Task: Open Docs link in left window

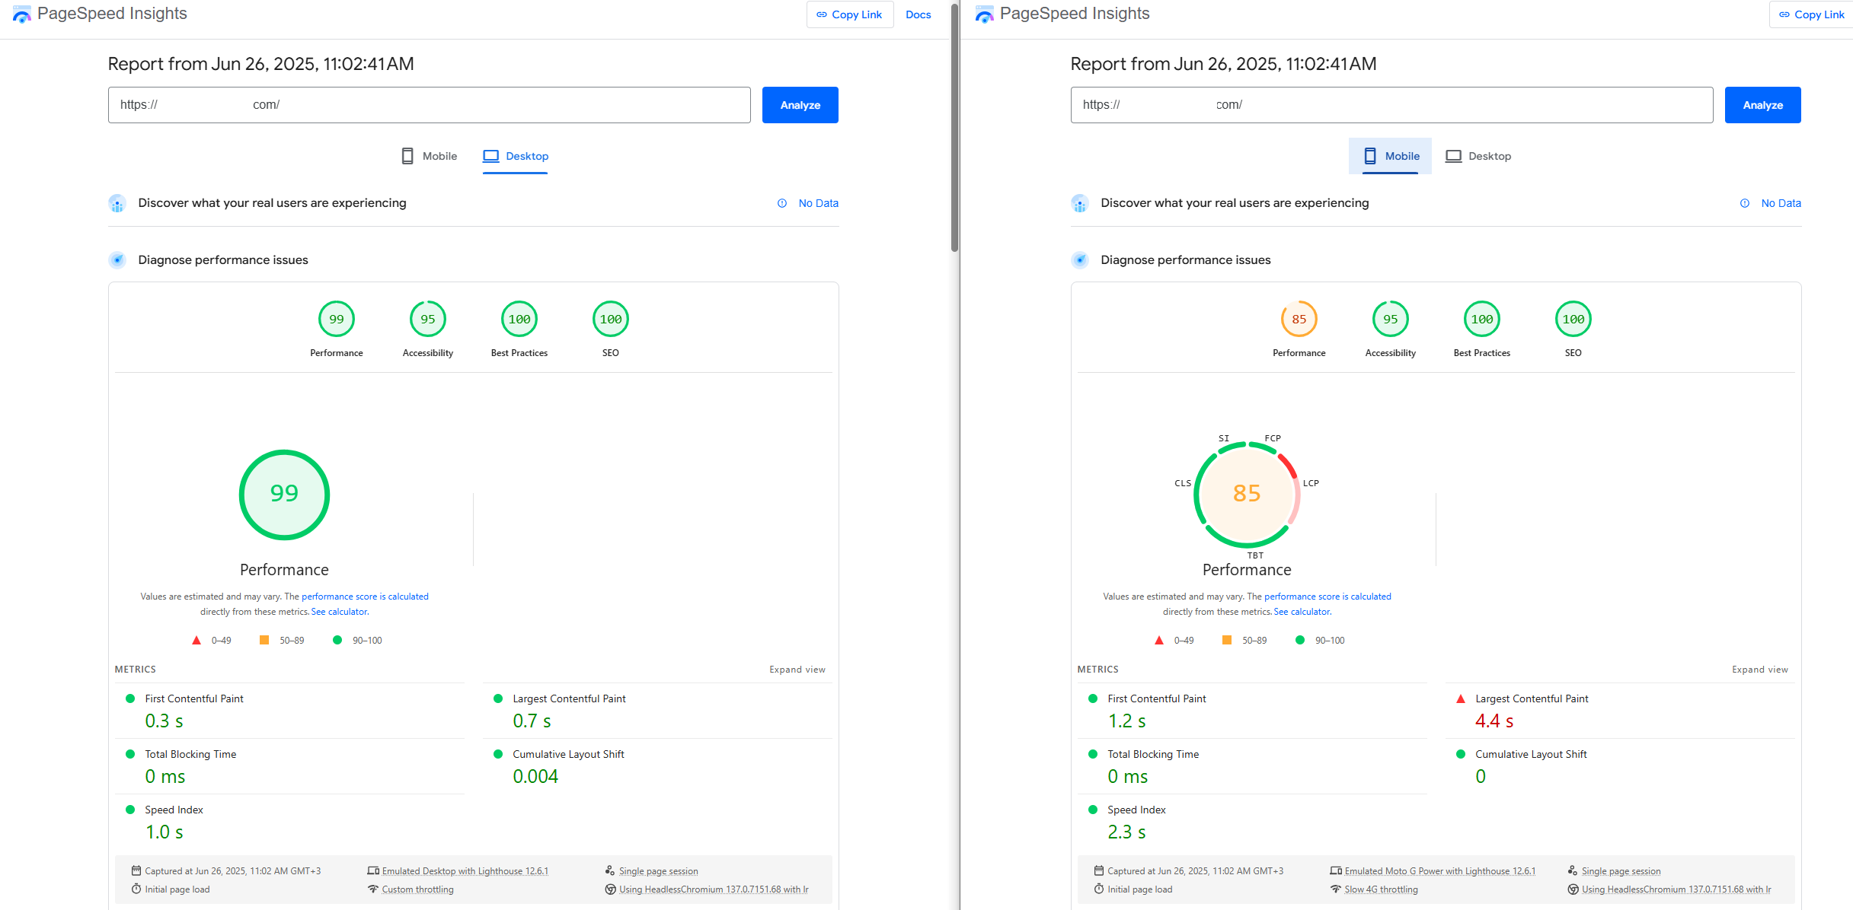Action: pyautogui.click(x=918, y=14)
